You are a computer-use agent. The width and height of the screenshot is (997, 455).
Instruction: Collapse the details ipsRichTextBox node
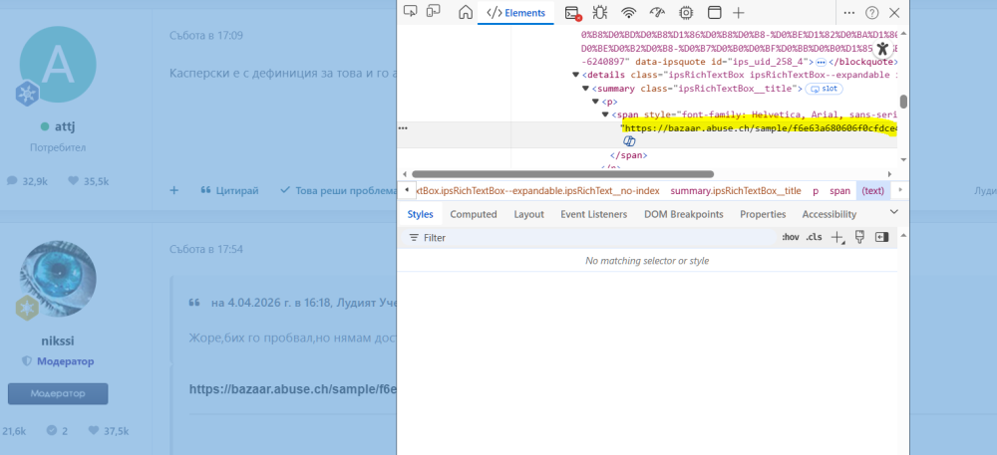pos(576,75)
